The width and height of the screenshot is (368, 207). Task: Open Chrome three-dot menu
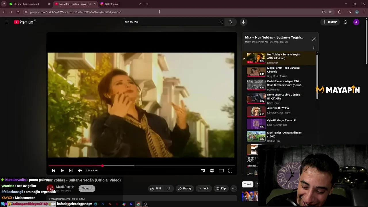364,12
